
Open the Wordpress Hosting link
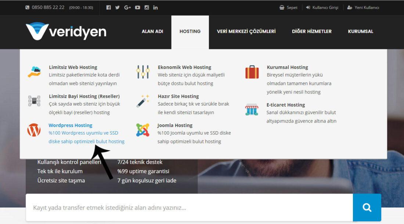point(71,125)
